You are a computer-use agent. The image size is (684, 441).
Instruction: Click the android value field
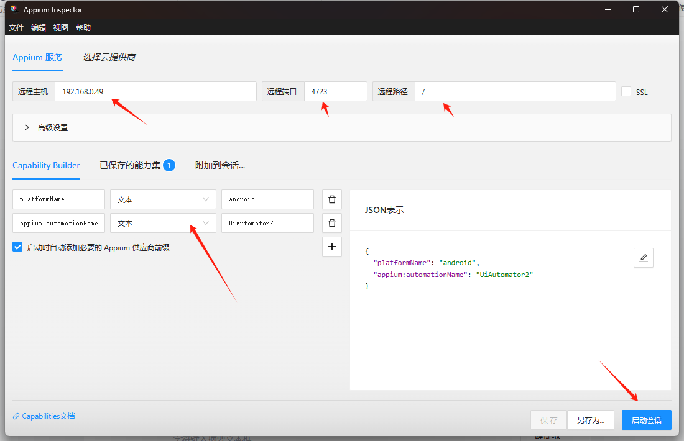tap(267, 199)
